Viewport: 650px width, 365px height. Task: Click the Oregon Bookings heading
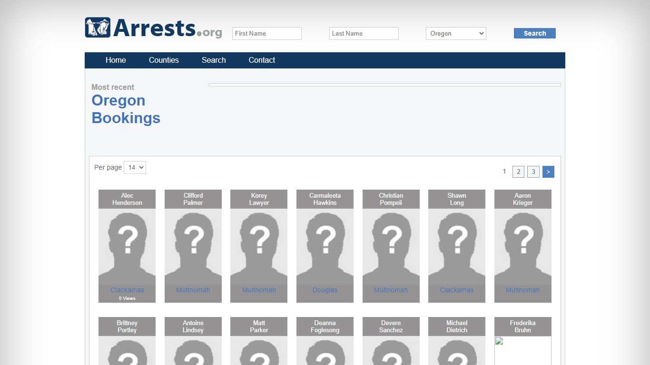pyautogui.click(x=126, y=109)
